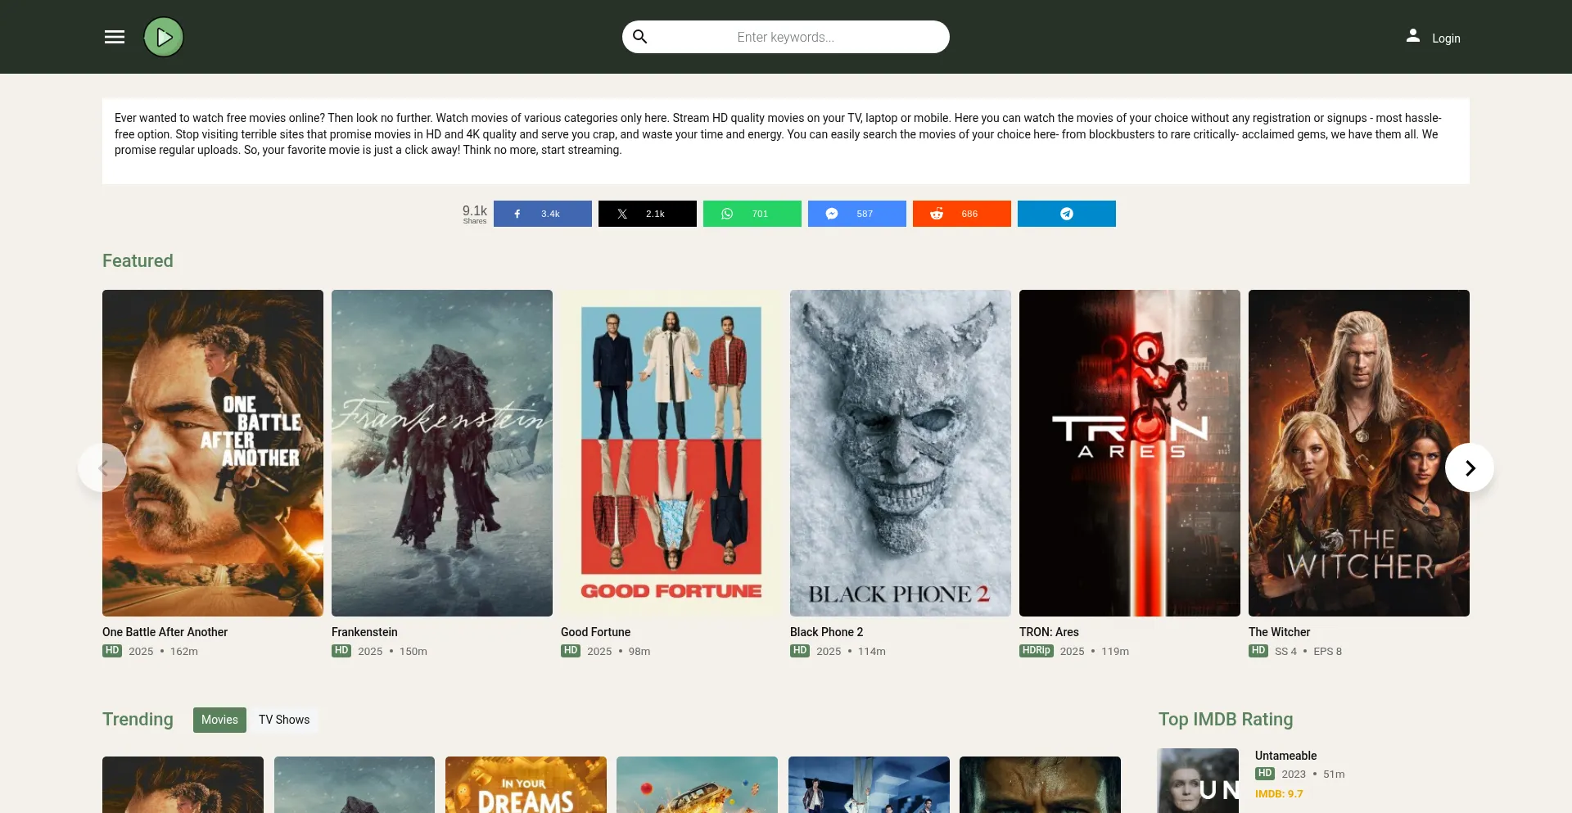Click the search magnifier icon
This screenshot has height=813, width=1572.
(641, 37)
